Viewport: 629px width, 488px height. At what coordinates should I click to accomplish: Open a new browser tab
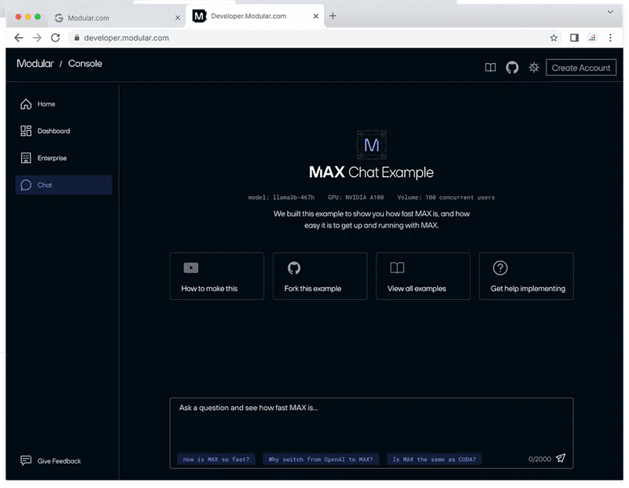[x=333, y=16]
